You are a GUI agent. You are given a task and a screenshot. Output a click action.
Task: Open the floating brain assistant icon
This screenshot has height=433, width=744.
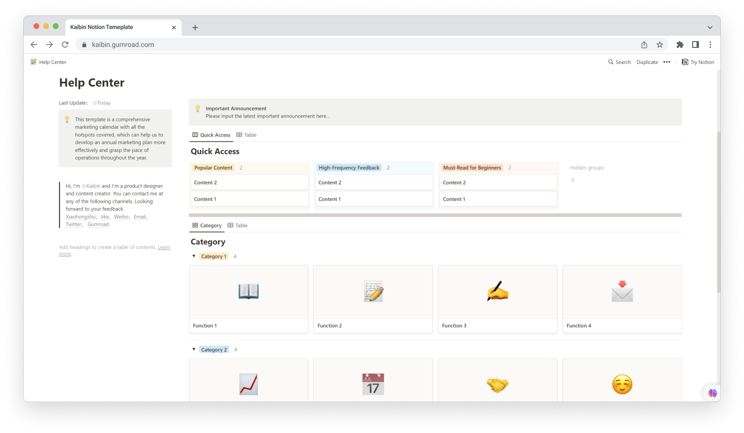(x=713, y=393)
